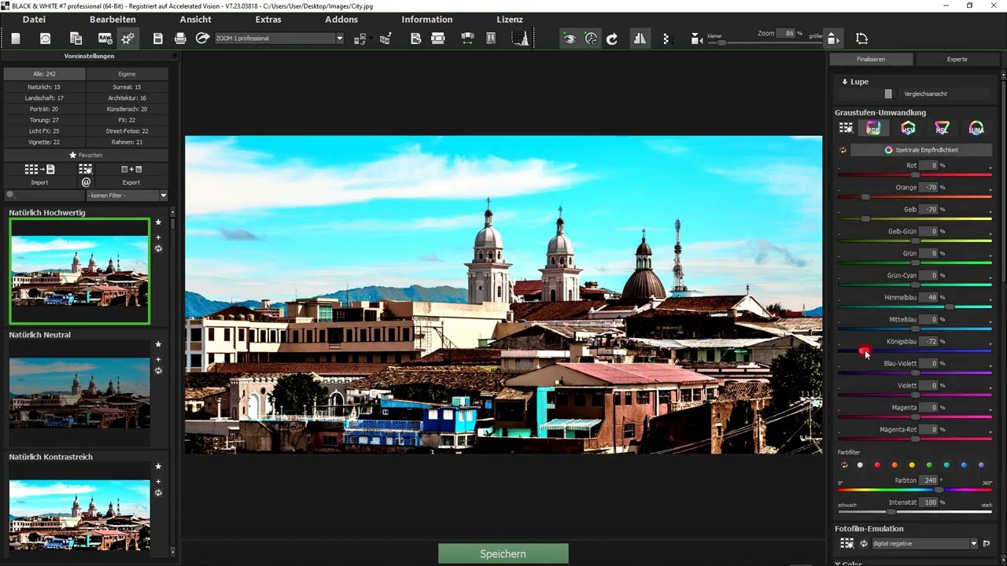Click the rotate arrow toolbar icon
The width and height of the screenshot is (1007, 566).
pyautogui.click(x=612, y=39)
